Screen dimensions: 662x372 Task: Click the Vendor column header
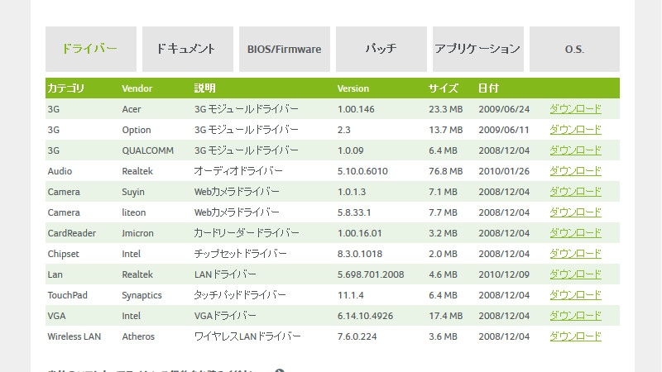pos(137,88)
